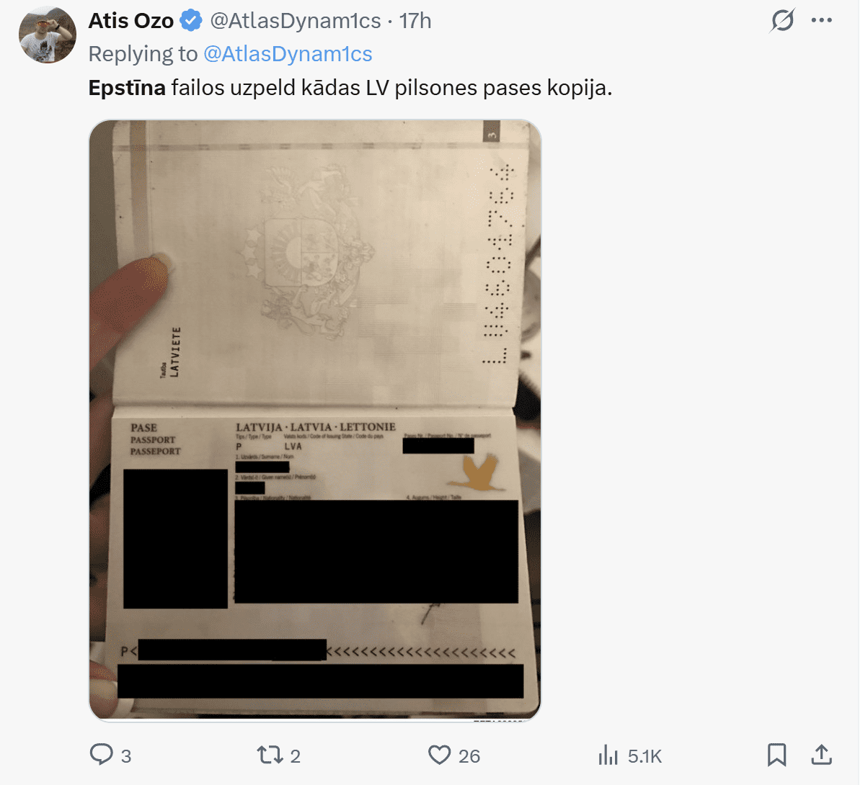This screenshot has width=868, height=785.
Task: Follow the Replying to @AtlasDynam1cs link
Action: click(x=288, y=54)
